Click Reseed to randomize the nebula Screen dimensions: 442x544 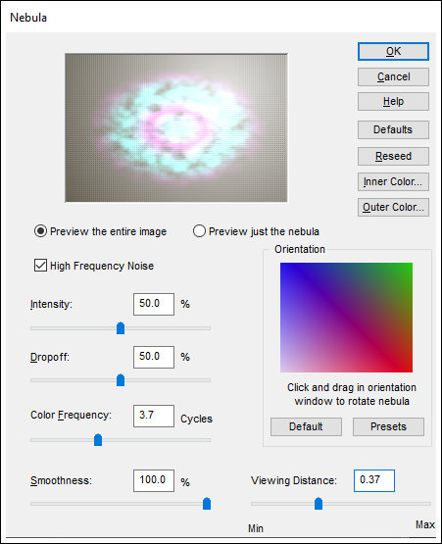(x=393, y=156)
